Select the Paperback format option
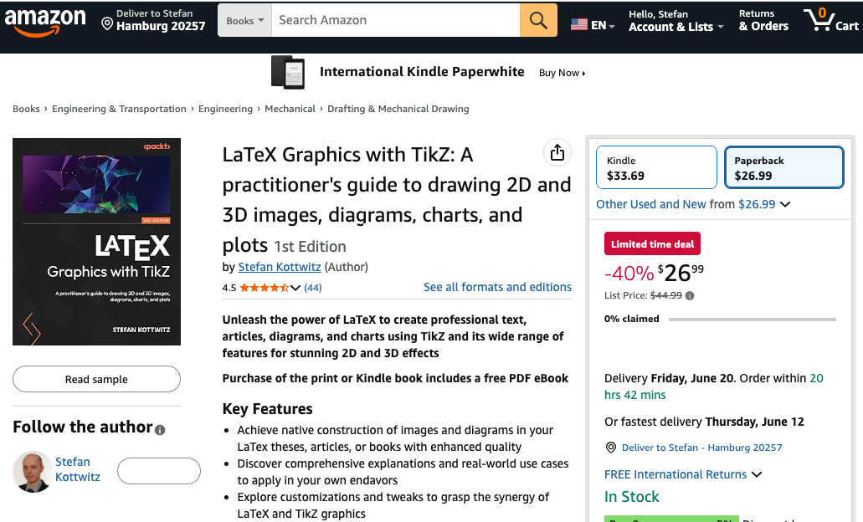The image size is (863, 522). point(783,167)
